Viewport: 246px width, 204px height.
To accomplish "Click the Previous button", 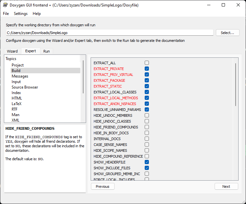I will (103, 186).
